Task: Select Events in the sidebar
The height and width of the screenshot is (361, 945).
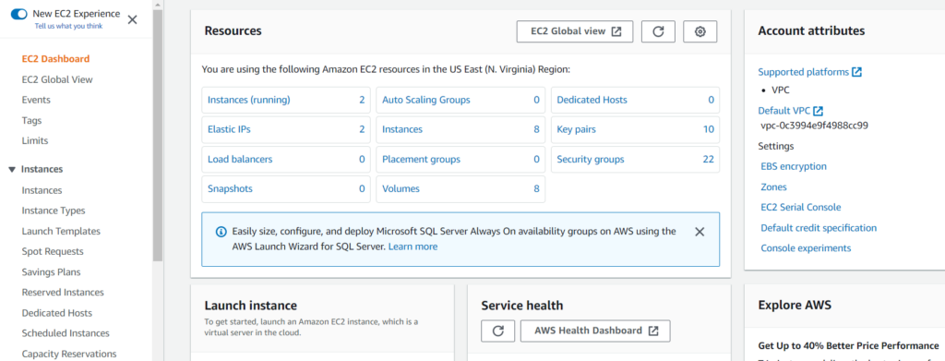Action: tap(36, 100)
